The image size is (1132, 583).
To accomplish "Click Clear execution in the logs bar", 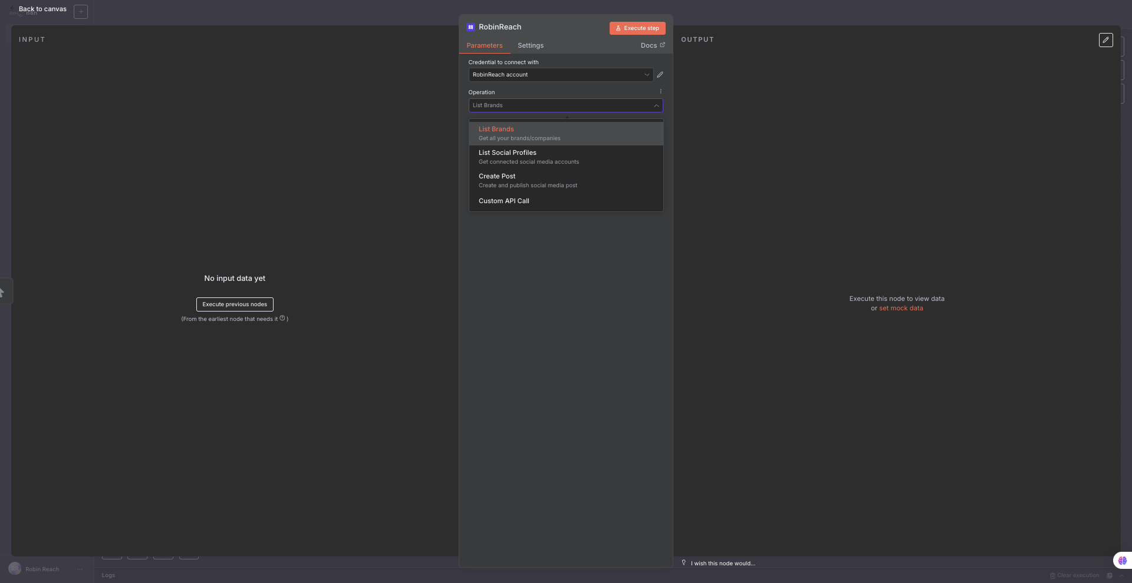I will (1074, 575).
